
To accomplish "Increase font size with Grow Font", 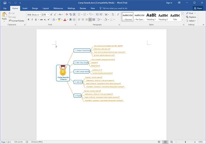I will [x=51, y=15].
